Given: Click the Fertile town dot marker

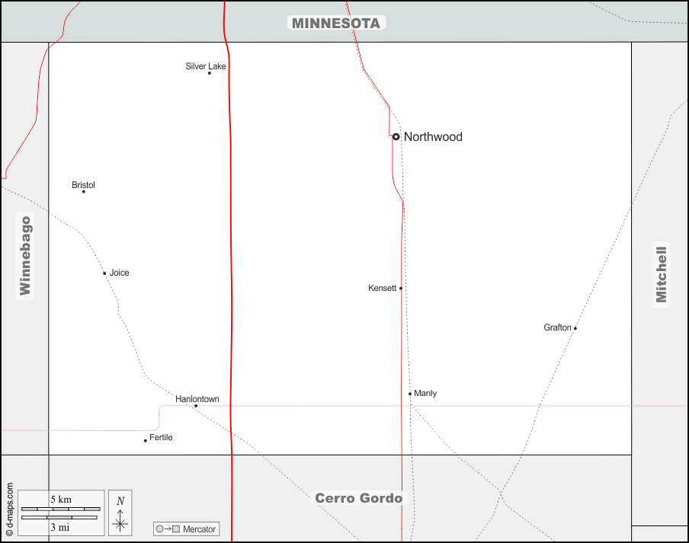Looking at the screenshot, I should pyautogui.click(x=146, y=440).
